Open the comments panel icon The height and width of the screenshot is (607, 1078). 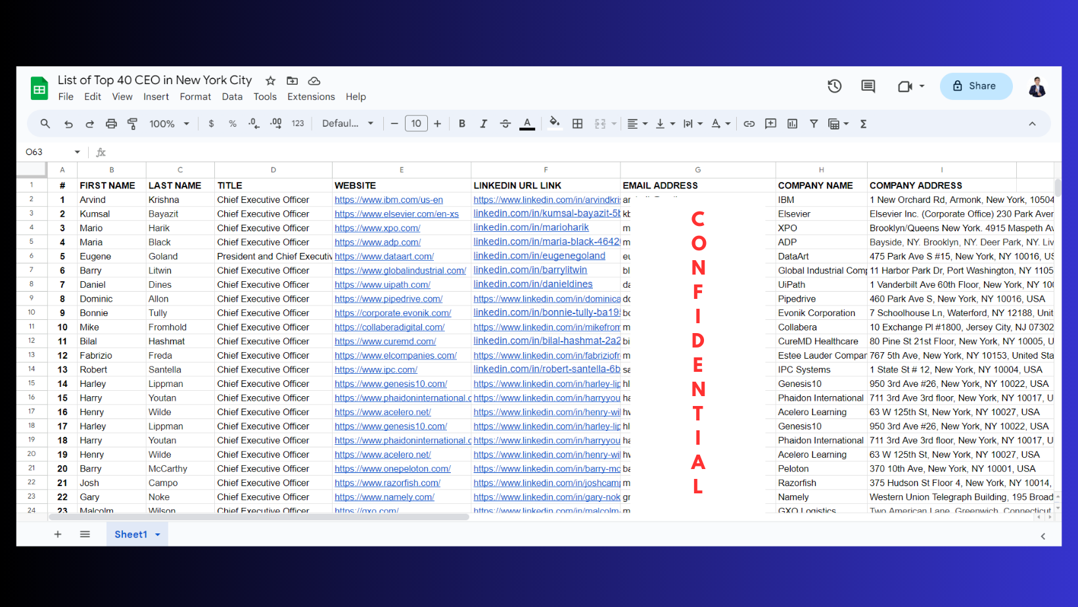[868, 86]
